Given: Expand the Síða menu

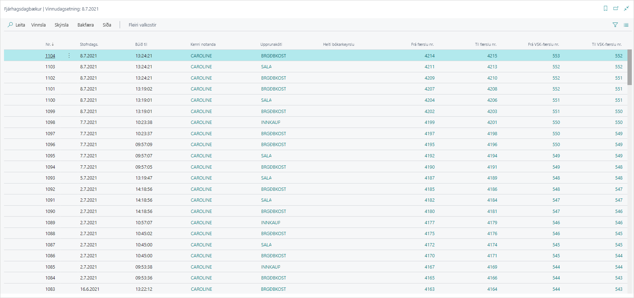Looking at the screenshot, I should pos(107,25).
